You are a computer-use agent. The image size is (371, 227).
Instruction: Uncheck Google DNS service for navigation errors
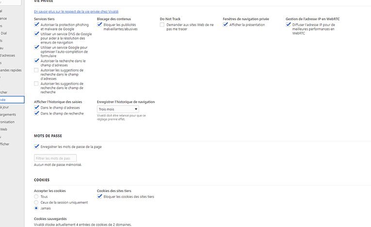(x=37, y=34)
